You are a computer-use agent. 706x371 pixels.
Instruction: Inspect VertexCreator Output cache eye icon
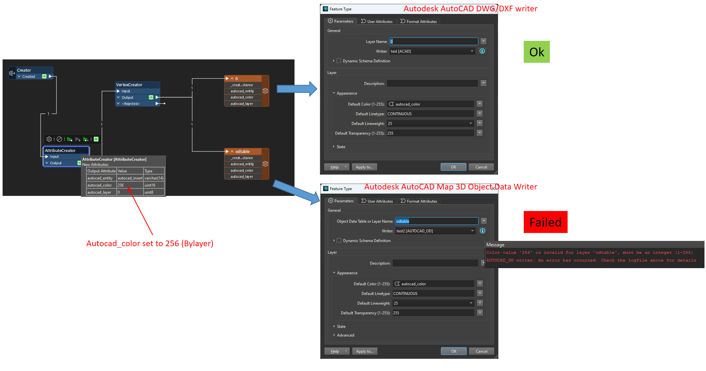coord(151,97)
